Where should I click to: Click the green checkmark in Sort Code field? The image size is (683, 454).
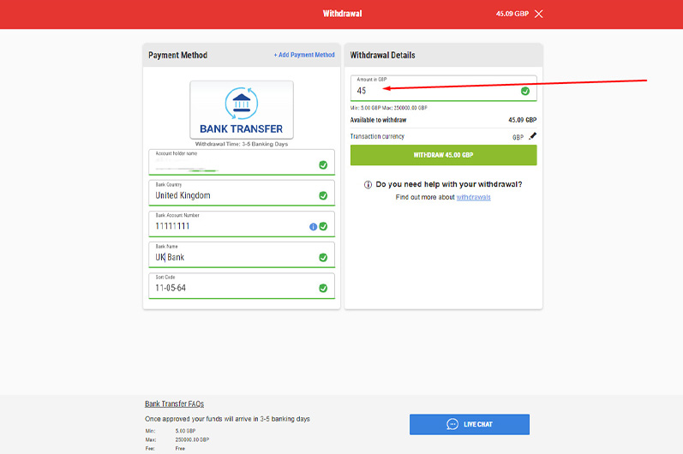pyautogui.click(x=323, y=288)
